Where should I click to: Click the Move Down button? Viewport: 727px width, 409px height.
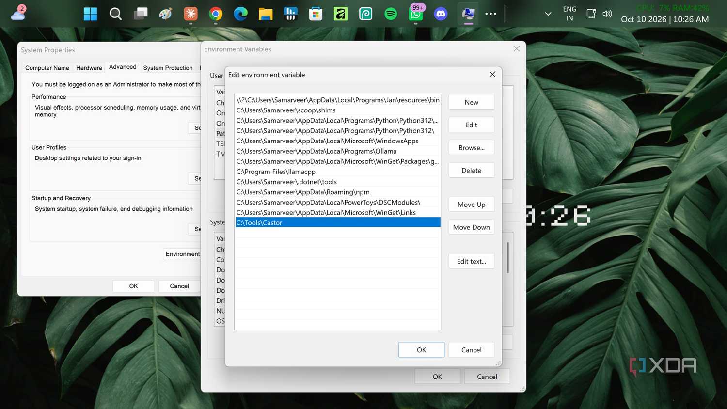(472, 227)
